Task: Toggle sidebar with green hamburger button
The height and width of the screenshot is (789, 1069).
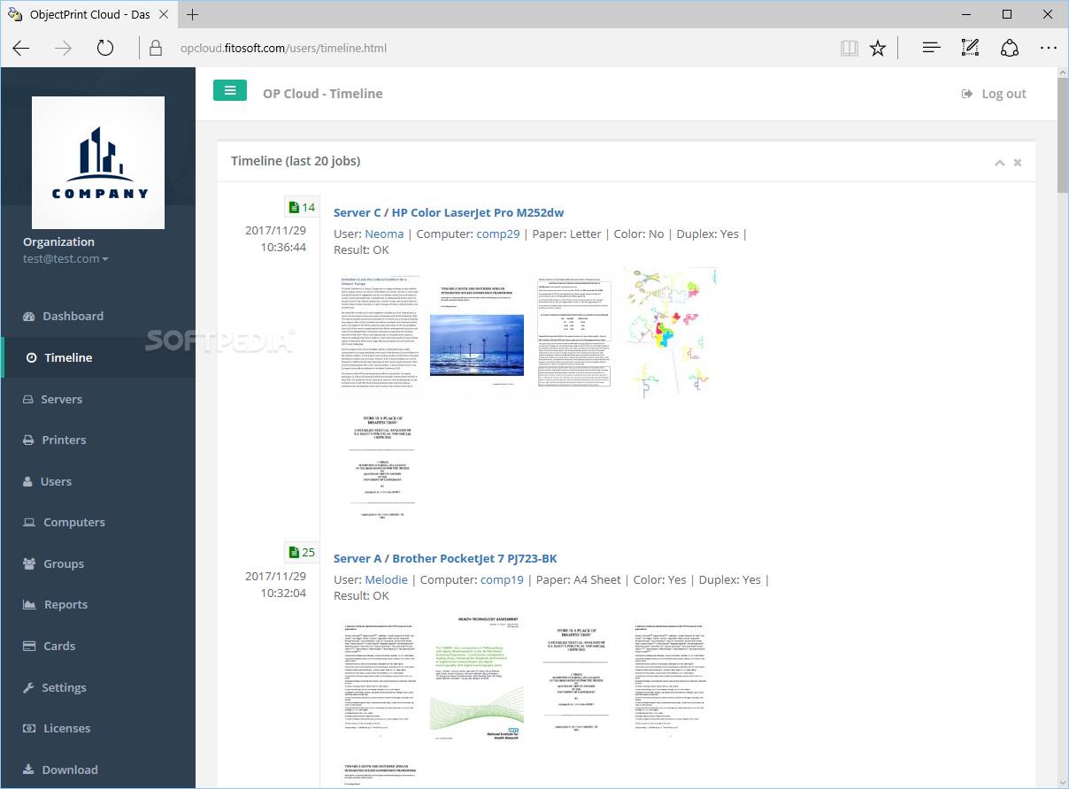Action: tap(230, 90)
